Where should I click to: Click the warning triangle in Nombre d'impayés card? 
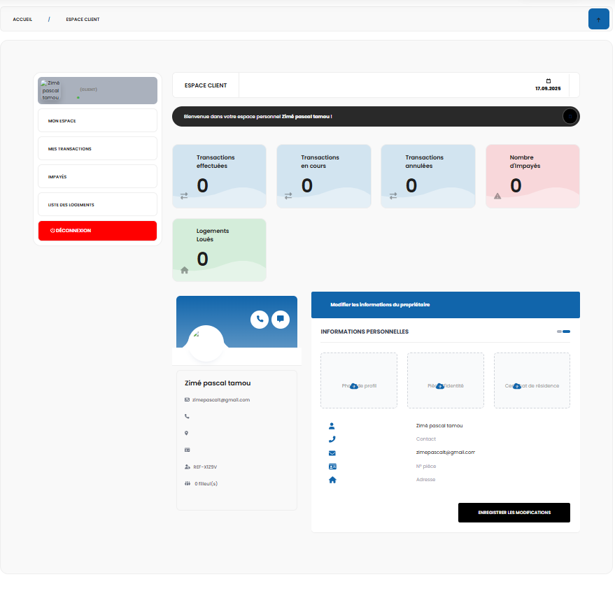point(497,197)
